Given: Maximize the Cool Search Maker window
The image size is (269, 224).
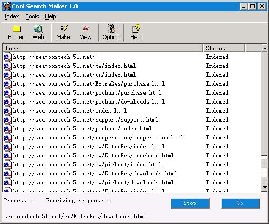Looking at the screenshot, I should click(252, 6).
